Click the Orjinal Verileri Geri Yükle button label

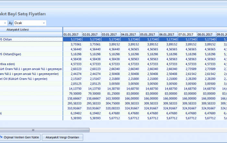point(22,137)
